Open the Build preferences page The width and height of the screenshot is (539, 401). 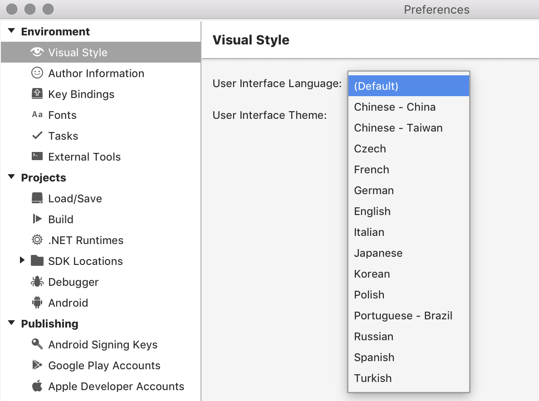[61, 220]
